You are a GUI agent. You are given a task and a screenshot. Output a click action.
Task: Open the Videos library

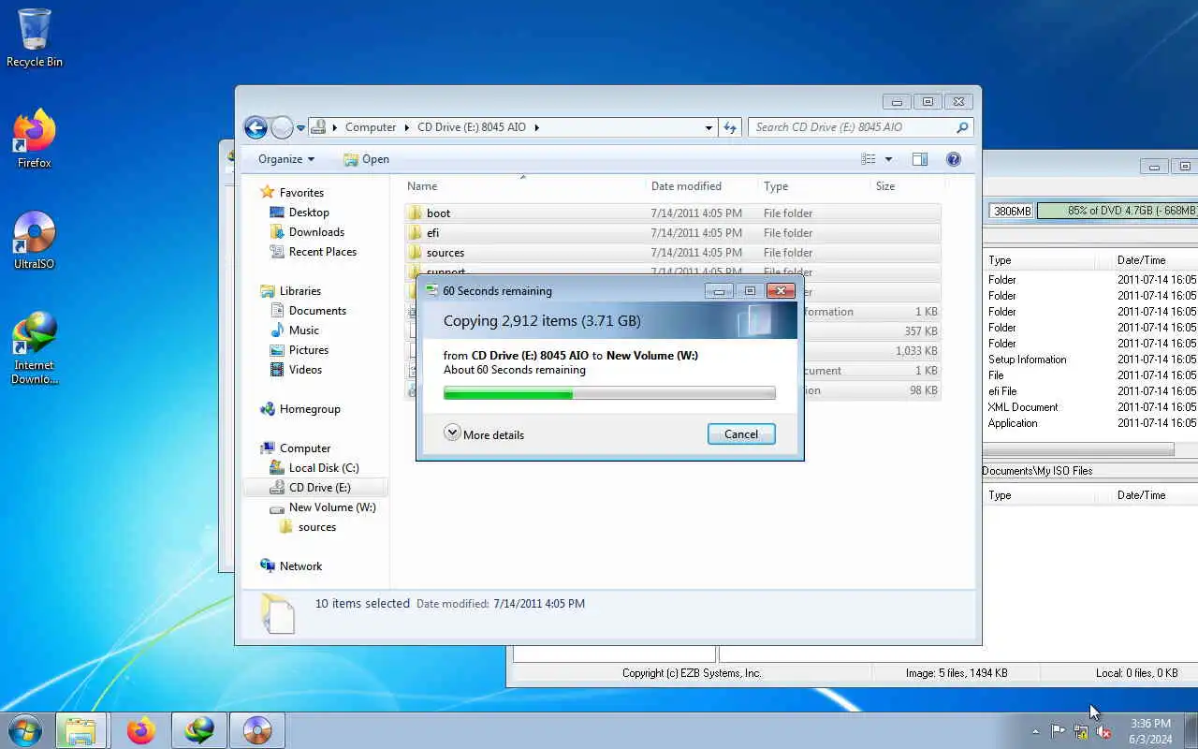[305, 370]
